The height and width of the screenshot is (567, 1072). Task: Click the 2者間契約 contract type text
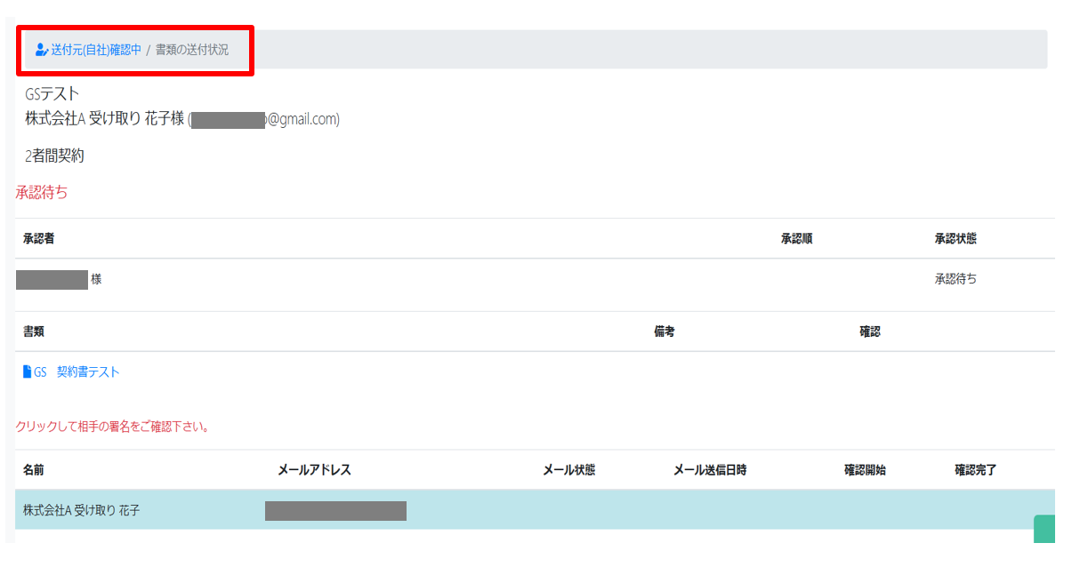point(54,156)
